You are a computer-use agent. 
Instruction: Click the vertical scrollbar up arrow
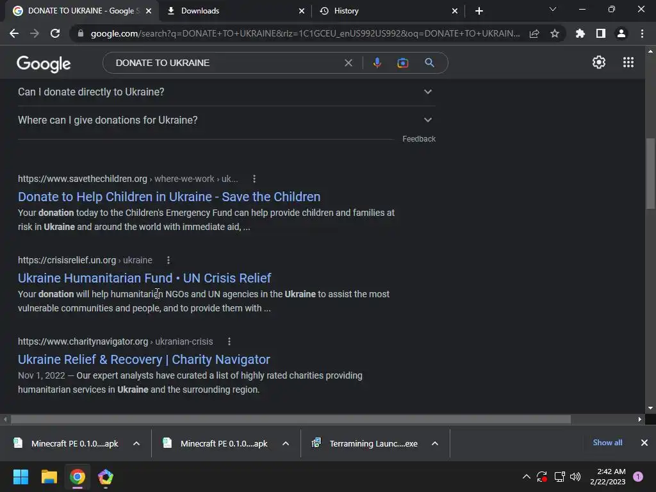pyautogui.click(x=650, y=51)
